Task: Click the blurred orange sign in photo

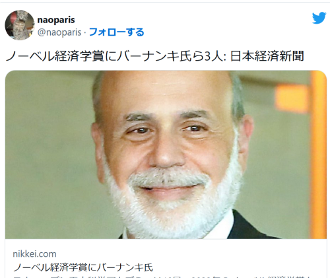Action: click(x=292, y=98)
